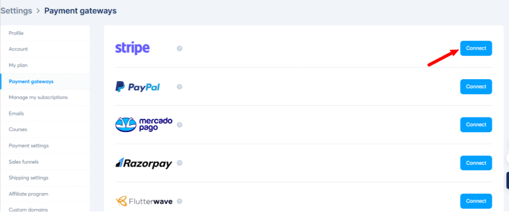Click the PayPal logo
The height and width of the screenshot is (219, 509).
(138, 87)
